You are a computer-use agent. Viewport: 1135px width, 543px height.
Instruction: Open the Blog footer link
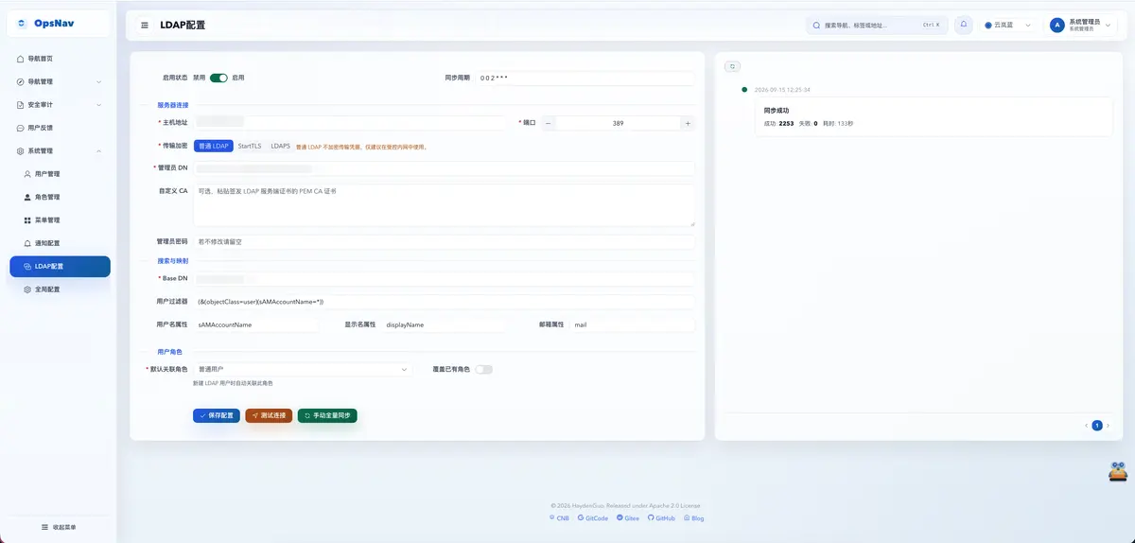(x=693, y=518)
